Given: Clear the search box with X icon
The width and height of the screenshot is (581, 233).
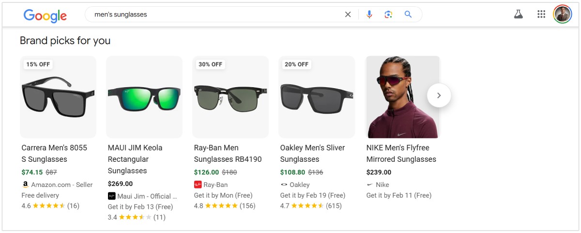Looking at the screenshot, I should tap(348, 15).
